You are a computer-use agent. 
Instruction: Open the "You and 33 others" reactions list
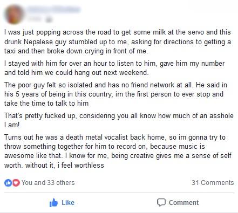point(48,183)
